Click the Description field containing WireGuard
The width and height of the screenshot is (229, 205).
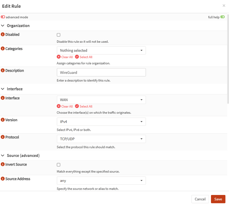(x=101, y=72)
